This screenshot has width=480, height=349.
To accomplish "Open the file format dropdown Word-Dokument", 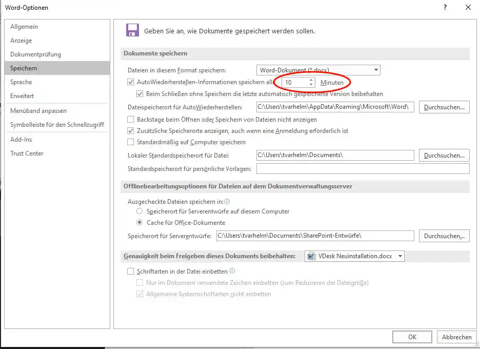I will 318,70.
